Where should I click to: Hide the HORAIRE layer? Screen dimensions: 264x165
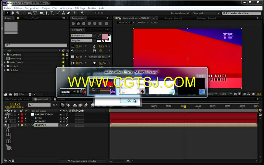(x=5, y=121)
